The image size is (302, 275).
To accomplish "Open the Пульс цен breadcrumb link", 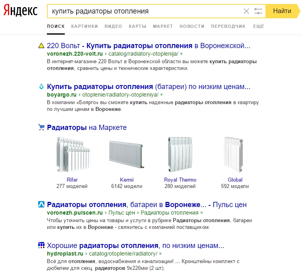I will point(122,213).
